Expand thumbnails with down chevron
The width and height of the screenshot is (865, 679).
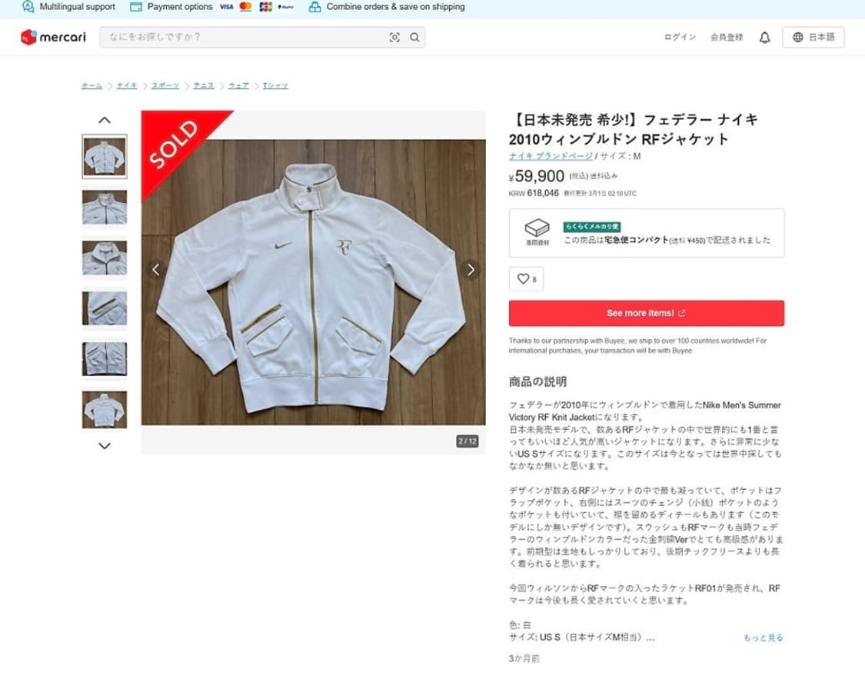[x=105, y=446]
